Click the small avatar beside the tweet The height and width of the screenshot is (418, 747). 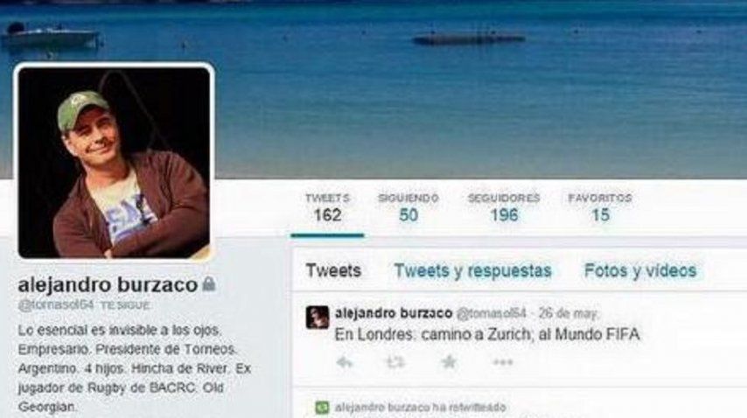tap(318, 317)
